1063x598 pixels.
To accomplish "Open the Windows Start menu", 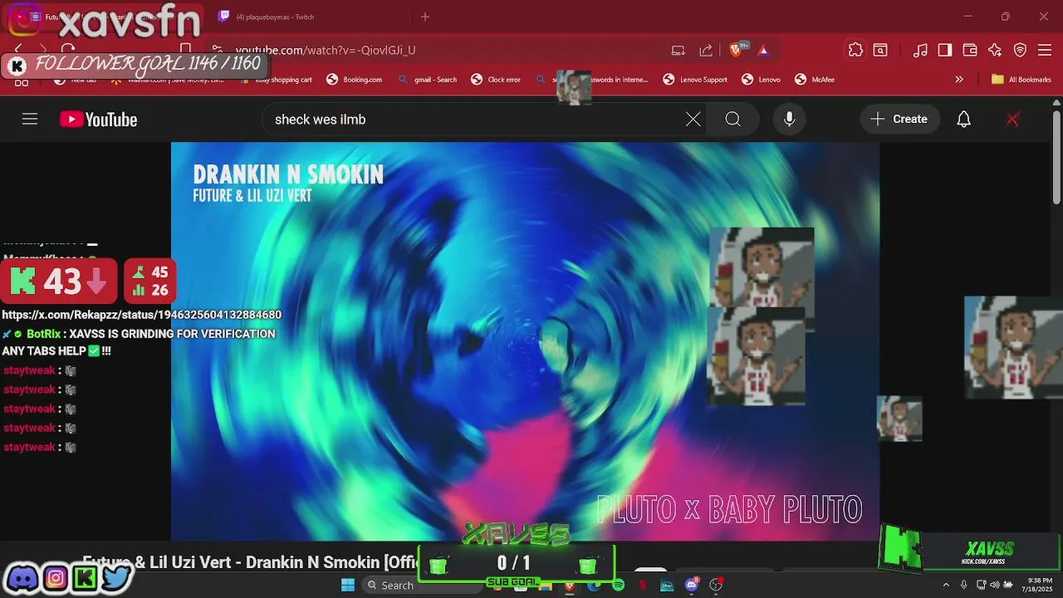I will [x=348, y=585].
